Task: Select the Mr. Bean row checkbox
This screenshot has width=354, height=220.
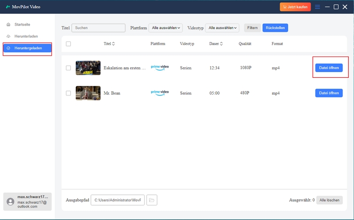Action: 68,93
